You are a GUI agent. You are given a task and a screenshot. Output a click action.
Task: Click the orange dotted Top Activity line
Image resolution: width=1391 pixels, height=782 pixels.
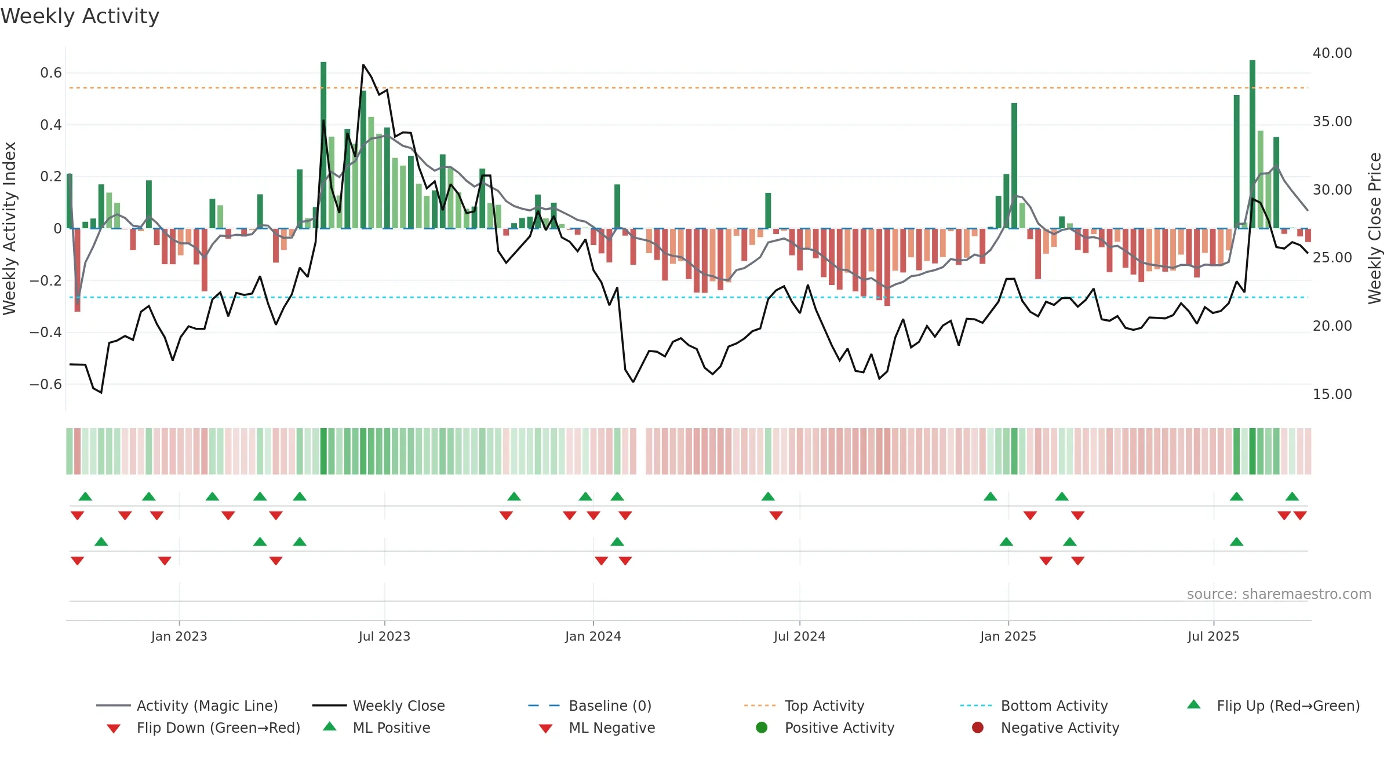coord(689,88)
